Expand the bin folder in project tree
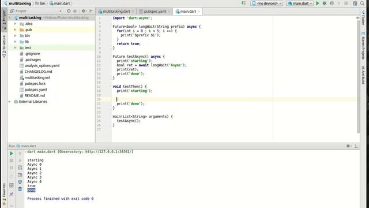Image resolution: width=369 pixels, height=208 pixels. click(16, 36)
